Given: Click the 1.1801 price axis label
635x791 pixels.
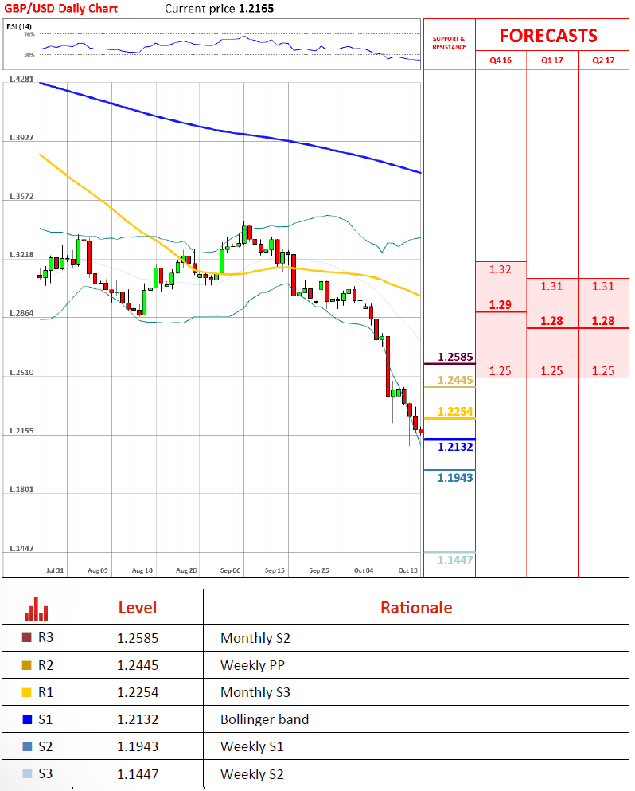Looking at the screenshot, I should click(x=21, y=489).
